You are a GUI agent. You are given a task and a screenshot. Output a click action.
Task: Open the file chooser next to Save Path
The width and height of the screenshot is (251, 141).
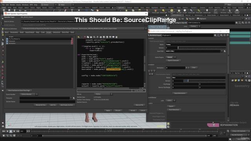225,51
